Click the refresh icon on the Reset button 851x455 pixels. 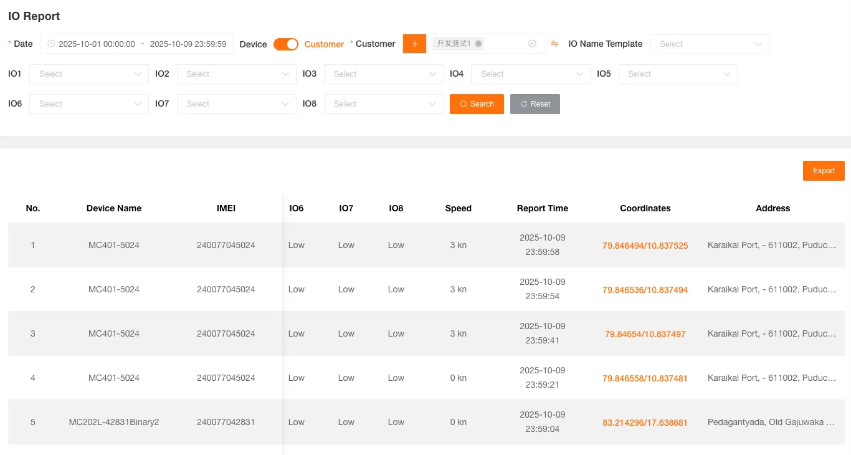point(524,104)
